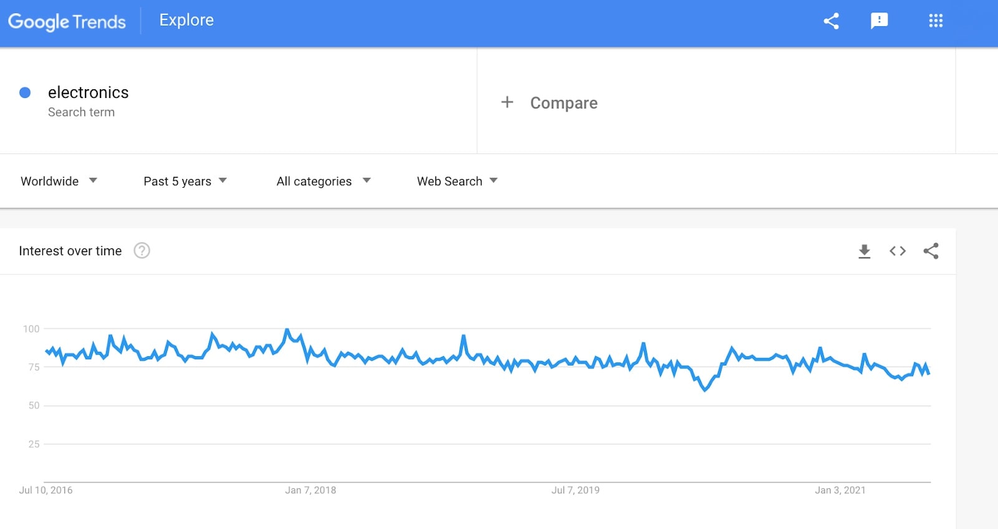Image resolution: width=998 pixels, height=529 pixels.
Task: Click the plus icon beside Compare
Action: [507, 102]
